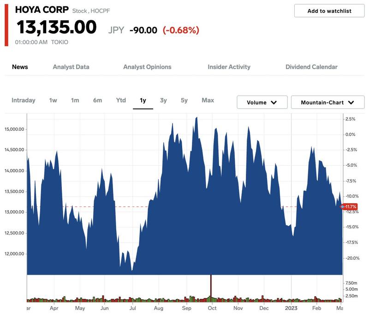Screen dimensions: 369x321
Task: Click the Dec x-axis month label
Action: [264, 308]
